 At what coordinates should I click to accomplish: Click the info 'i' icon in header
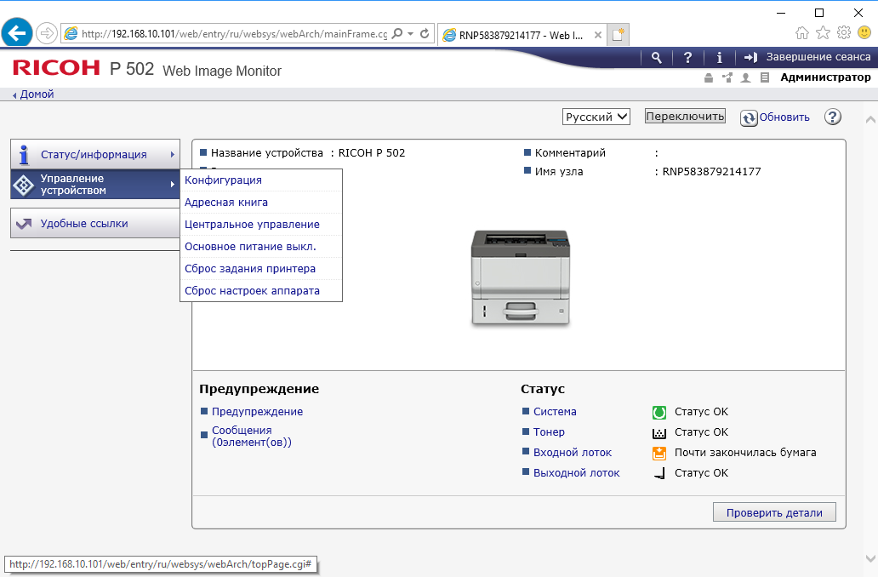pos(720,57)
